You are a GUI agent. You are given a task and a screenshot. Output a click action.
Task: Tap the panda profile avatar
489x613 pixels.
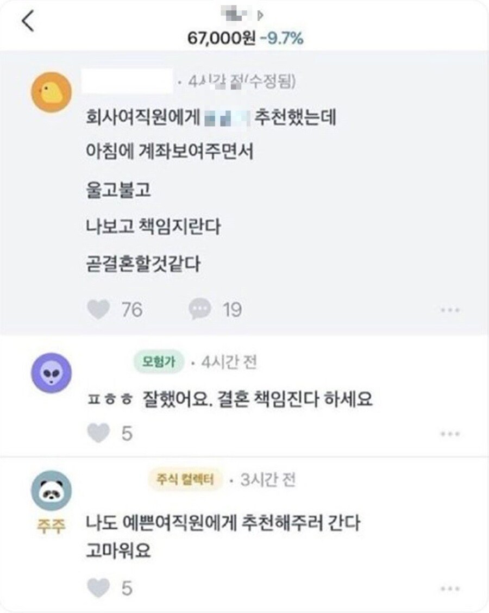click(x=52, y=490)
